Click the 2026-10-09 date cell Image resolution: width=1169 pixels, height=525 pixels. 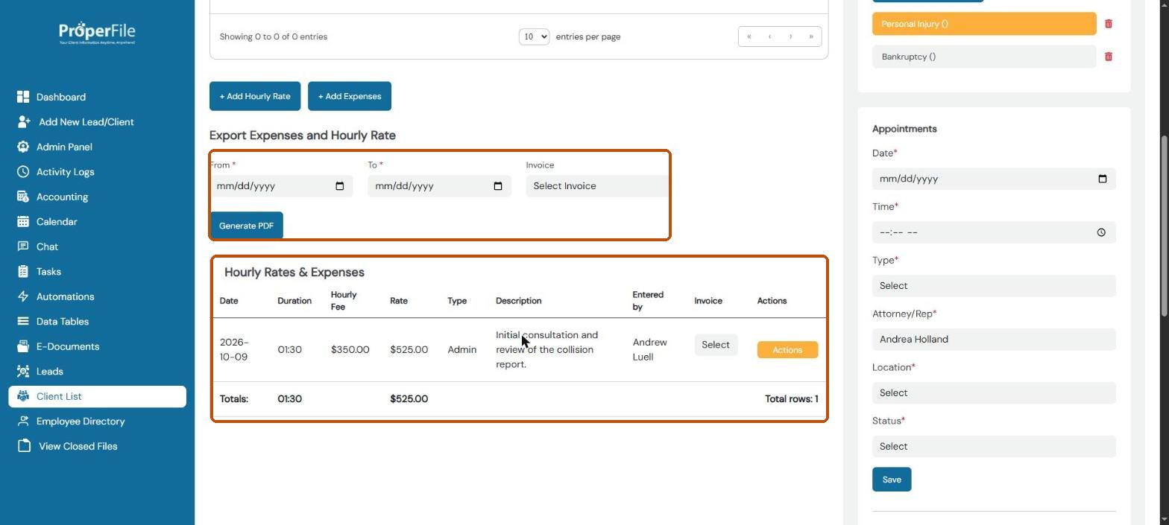tap(234, 349)
